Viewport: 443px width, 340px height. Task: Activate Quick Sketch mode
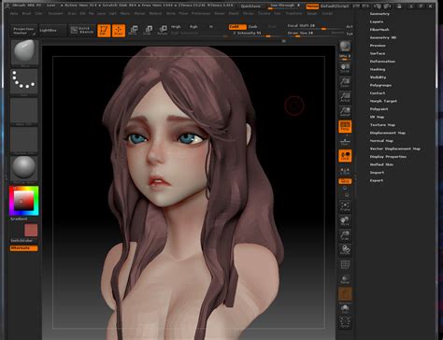(x=82, y=30)
